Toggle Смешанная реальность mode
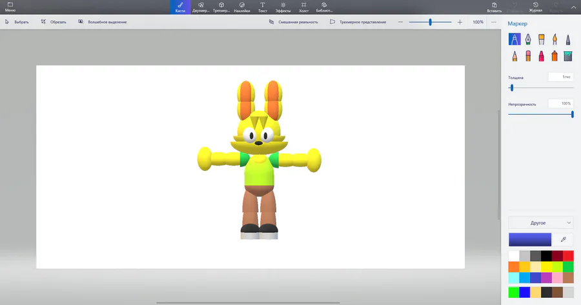 (x=293, y=22)
